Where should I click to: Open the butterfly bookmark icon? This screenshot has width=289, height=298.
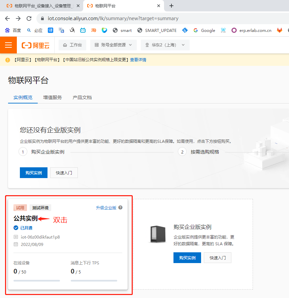(x=223, y=30)
